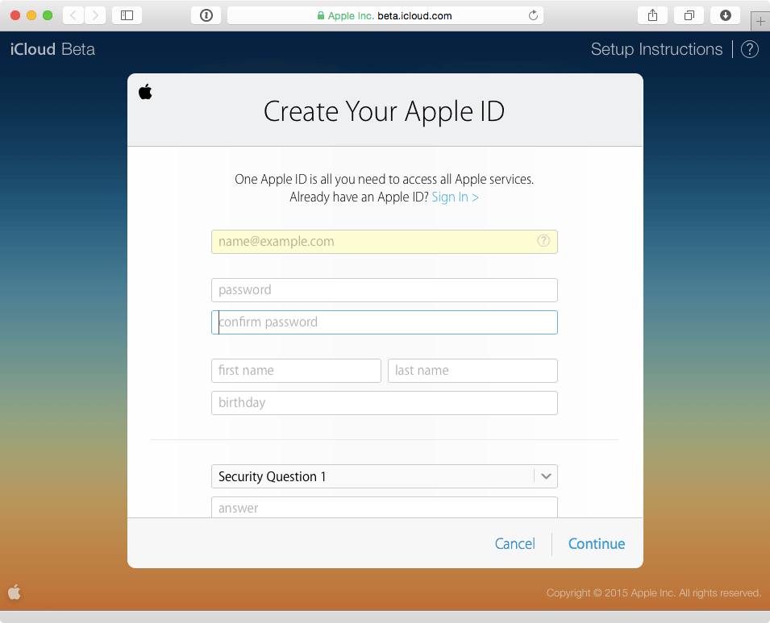This screenshot has height=623, width=770.
Task: Click the password input field
Action: point(384,289)
